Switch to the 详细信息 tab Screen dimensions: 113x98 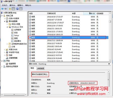coord(41,69)
